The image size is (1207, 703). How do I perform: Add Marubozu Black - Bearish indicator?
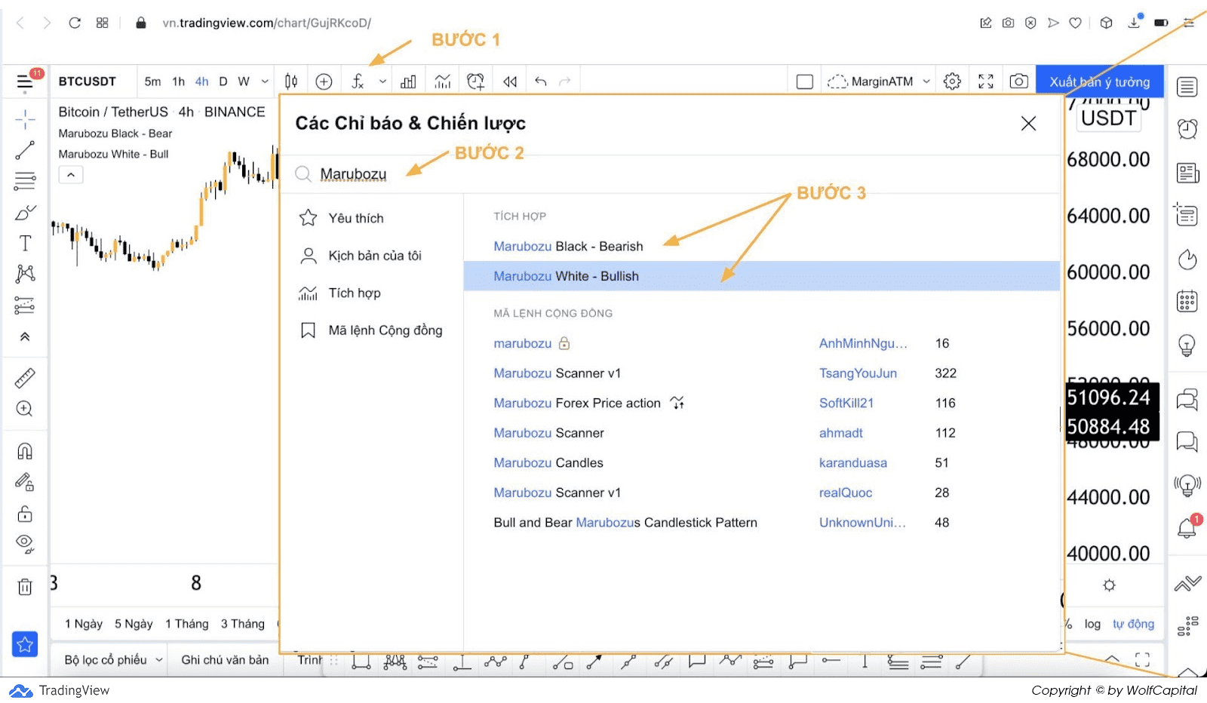(x=762, y=247)
